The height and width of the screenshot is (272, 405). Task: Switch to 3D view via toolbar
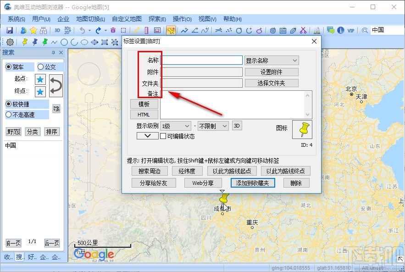click(x=57, y=30)
